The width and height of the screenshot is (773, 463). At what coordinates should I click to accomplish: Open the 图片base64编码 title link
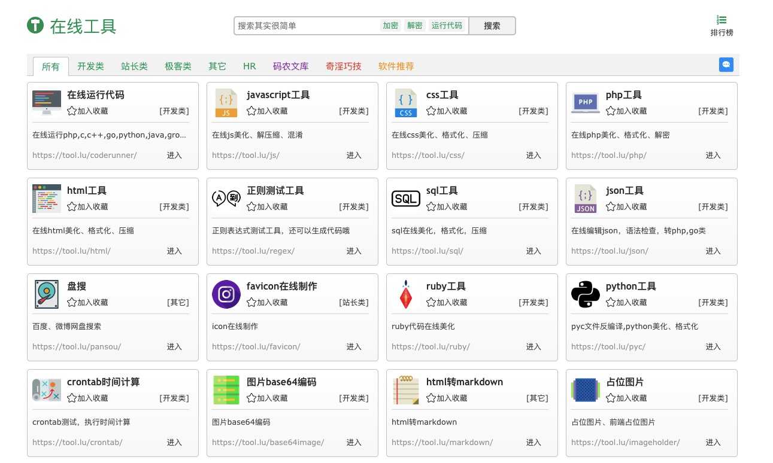pyautogui.click(x=281, y=382)
